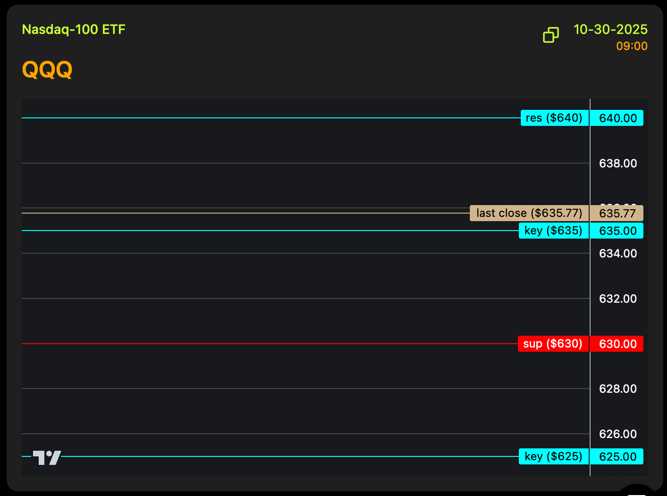This screenshot has height=496, width=667.
Task: Click the Nasdaq-100 ETF title
Action: click(x=74, y=30)
